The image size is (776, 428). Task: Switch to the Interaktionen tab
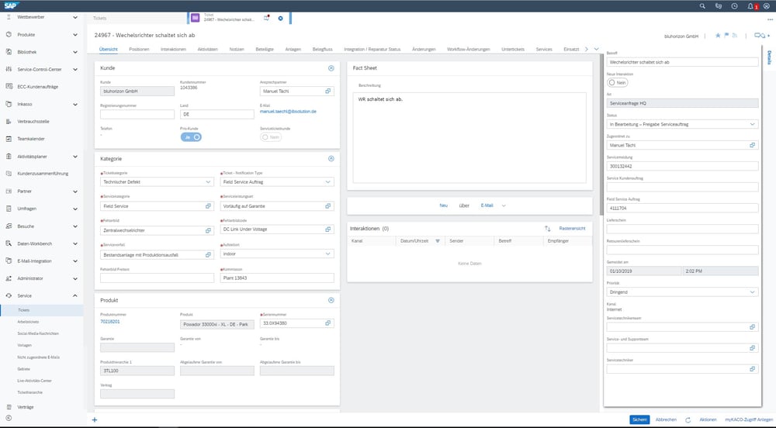173,50
